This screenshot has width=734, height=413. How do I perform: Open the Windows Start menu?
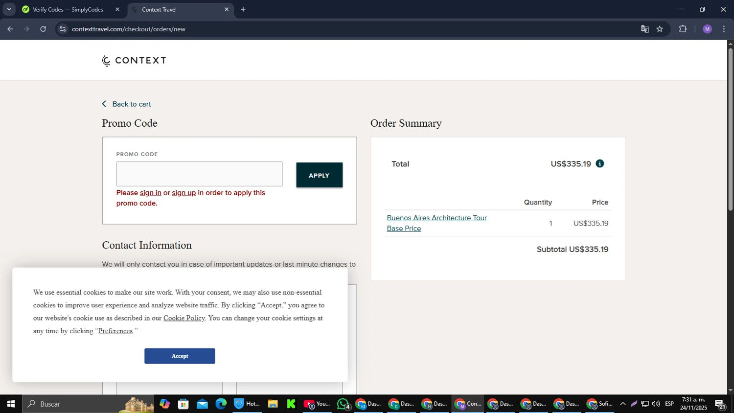(x=10, y=404)
